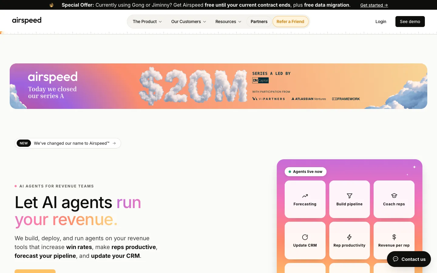Select the Build pipeline agent card

tap(350, 199)
